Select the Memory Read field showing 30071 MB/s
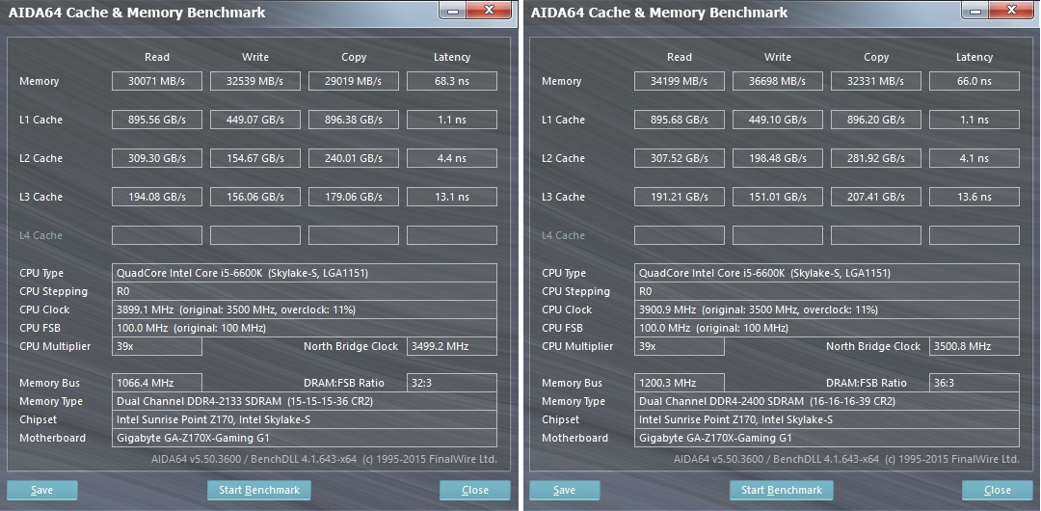The image size is (1041, 511). click(x=157, y=81)
